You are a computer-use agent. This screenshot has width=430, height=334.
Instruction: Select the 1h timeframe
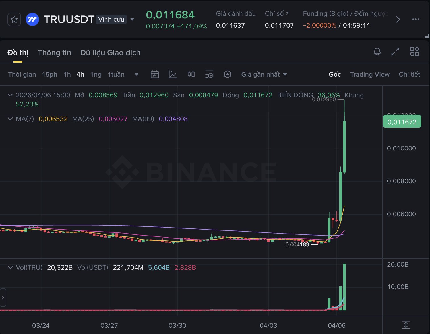[67, 74]
